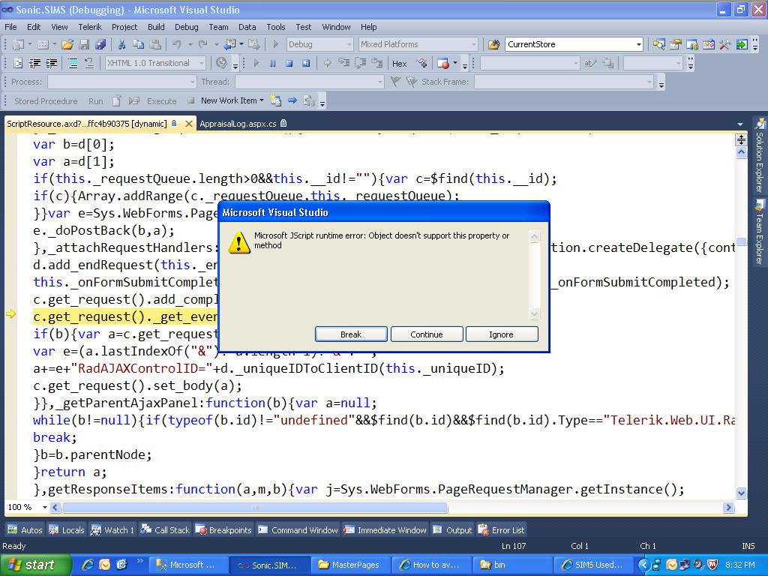Open the Locals tab
The image size is (768, 576).
coord(67,530)
